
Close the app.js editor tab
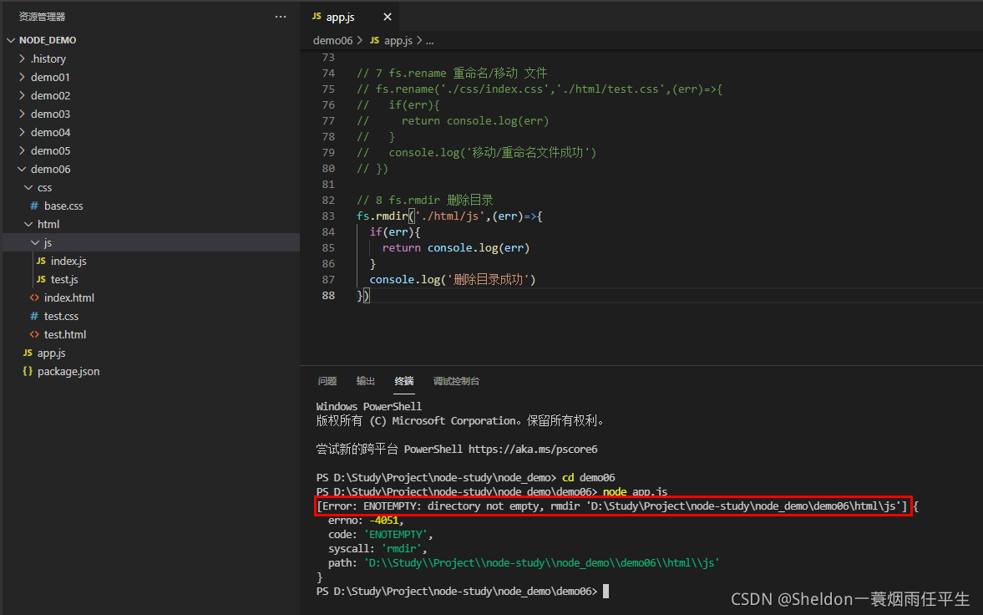pos(388,17)
